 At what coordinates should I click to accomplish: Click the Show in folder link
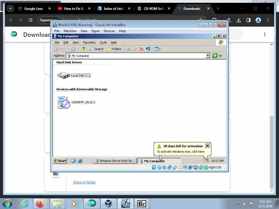point(84,182)
